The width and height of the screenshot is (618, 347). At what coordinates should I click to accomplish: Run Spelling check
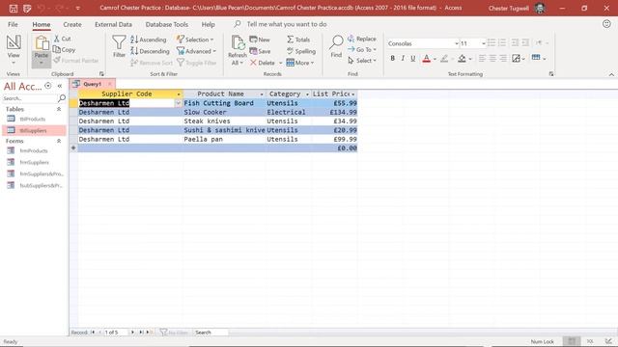point(301,51)
